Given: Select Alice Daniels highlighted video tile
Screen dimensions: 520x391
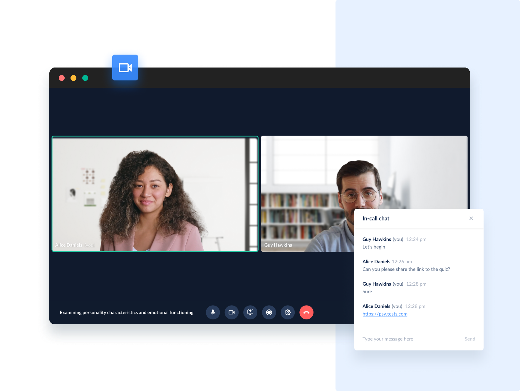Looking at the screenshot, I should [155, 194].
